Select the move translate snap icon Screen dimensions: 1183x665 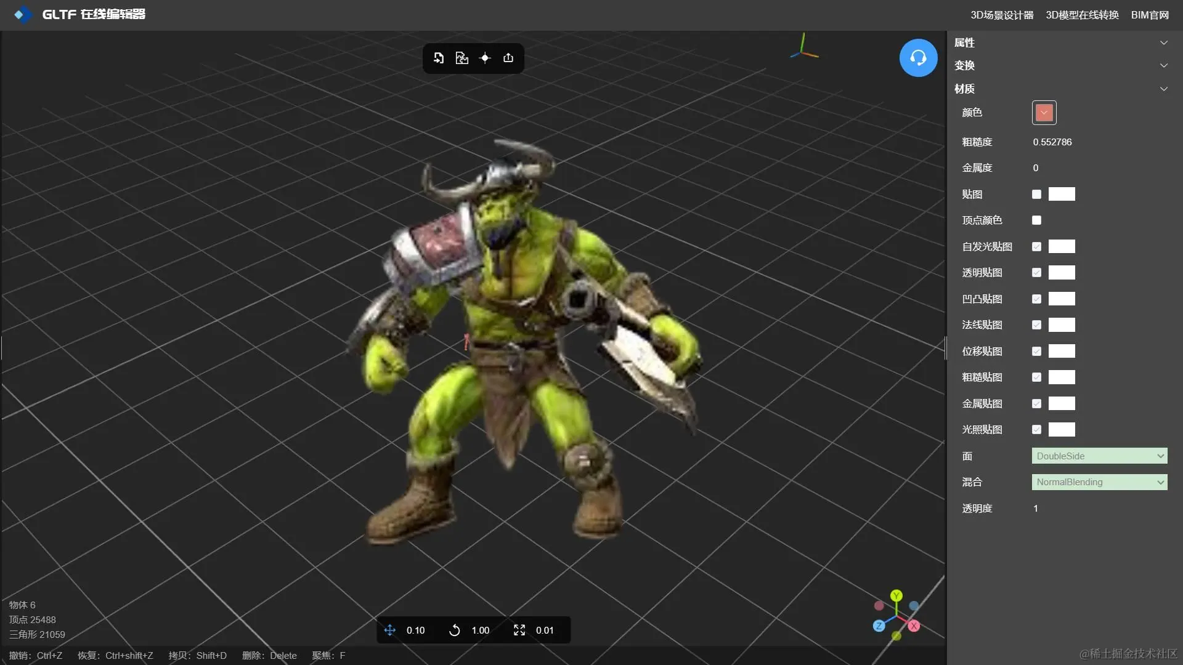(x=390, y=630)
